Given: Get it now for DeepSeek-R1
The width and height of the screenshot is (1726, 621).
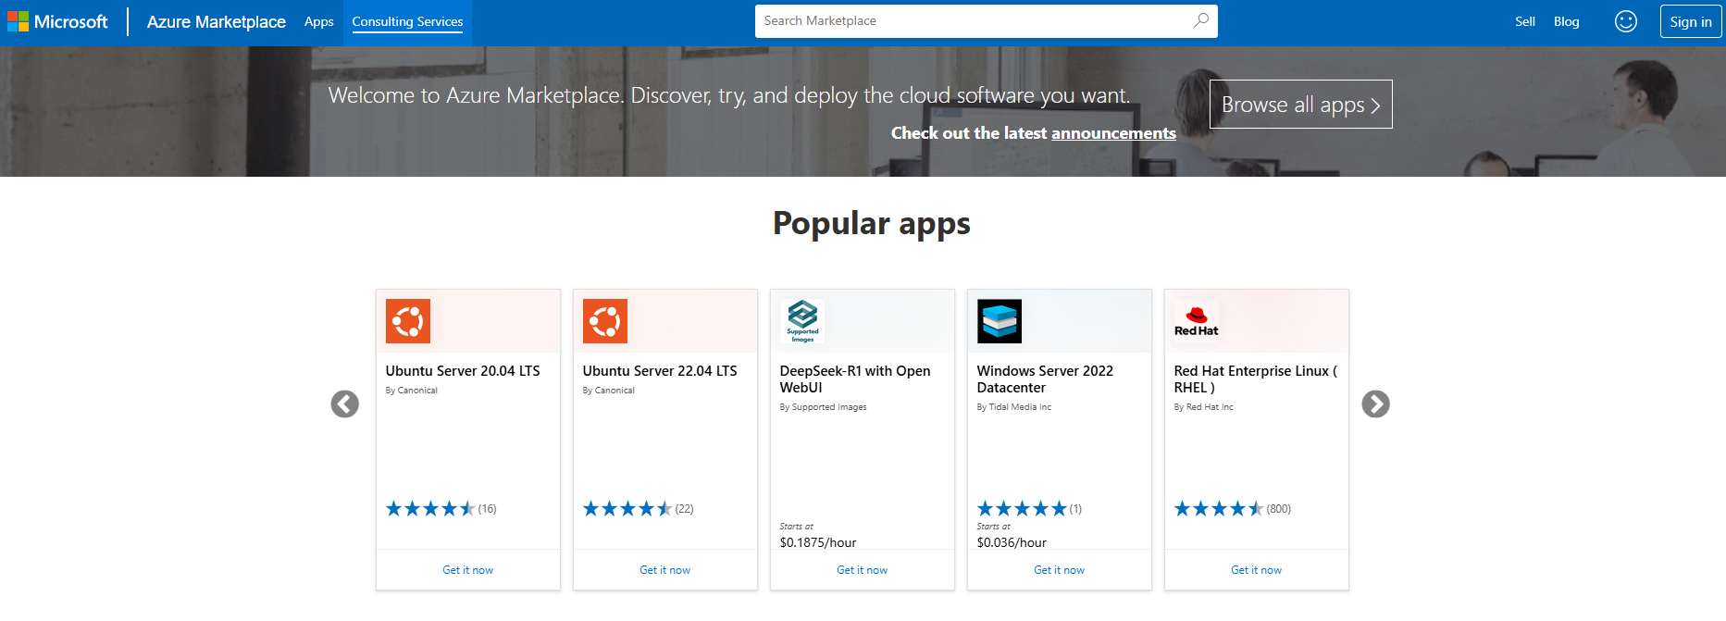Looking at the screenshot, I should click(862, 570).
